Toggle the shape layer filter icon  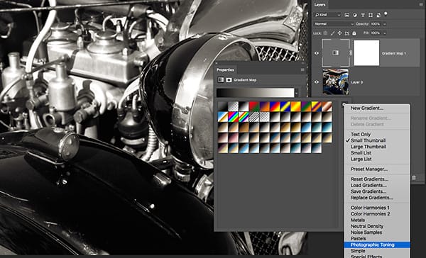tap(371, 15)
